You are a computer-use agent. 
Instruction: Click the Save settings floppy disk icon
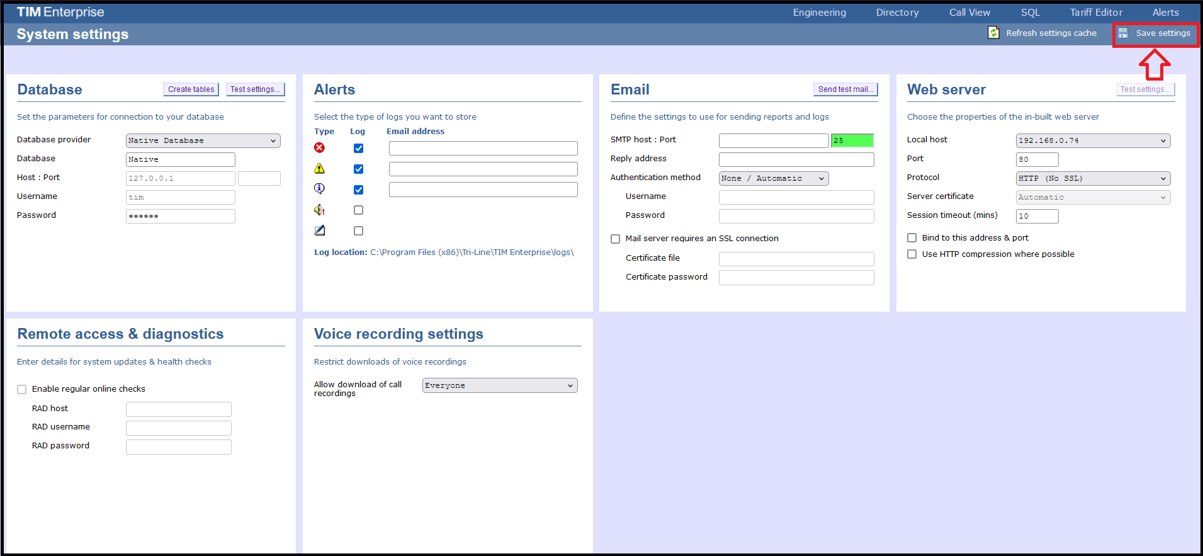[x=1123, y=33]
